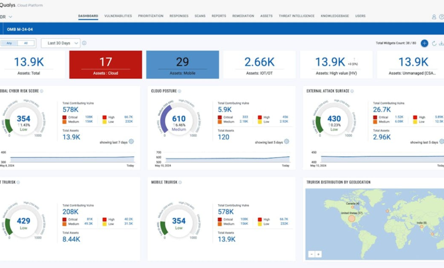The image size is (444, 268).
Task: Open Cloud Posture info icon
Action: [179, 91]
